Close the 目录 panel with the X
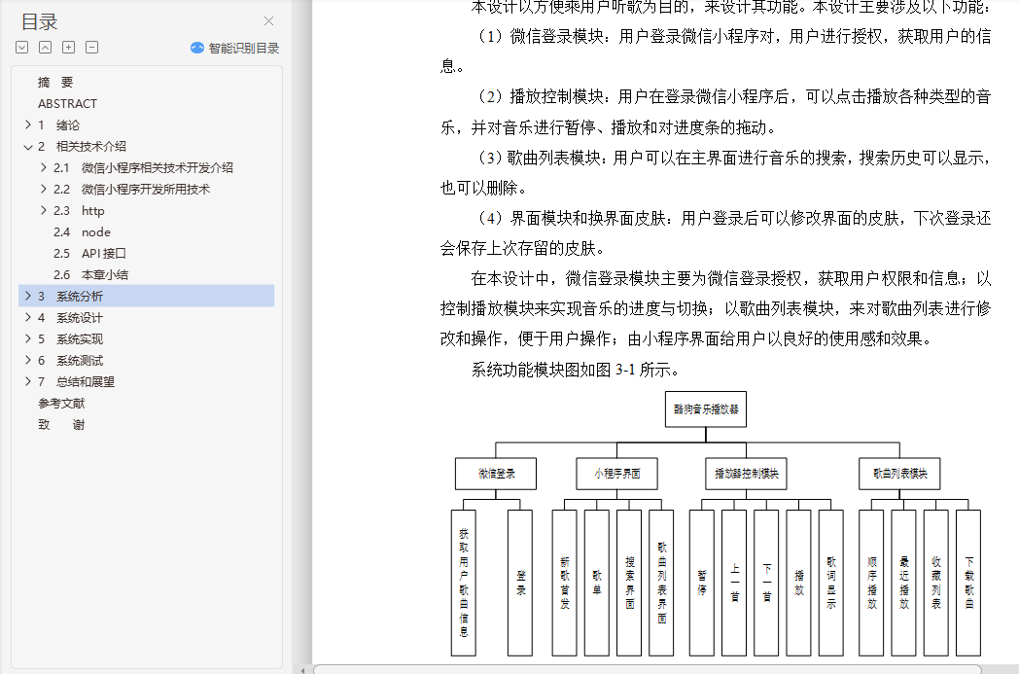This screenshot has width=1019, height=674. pyautogui.click(x=269, y=21)
